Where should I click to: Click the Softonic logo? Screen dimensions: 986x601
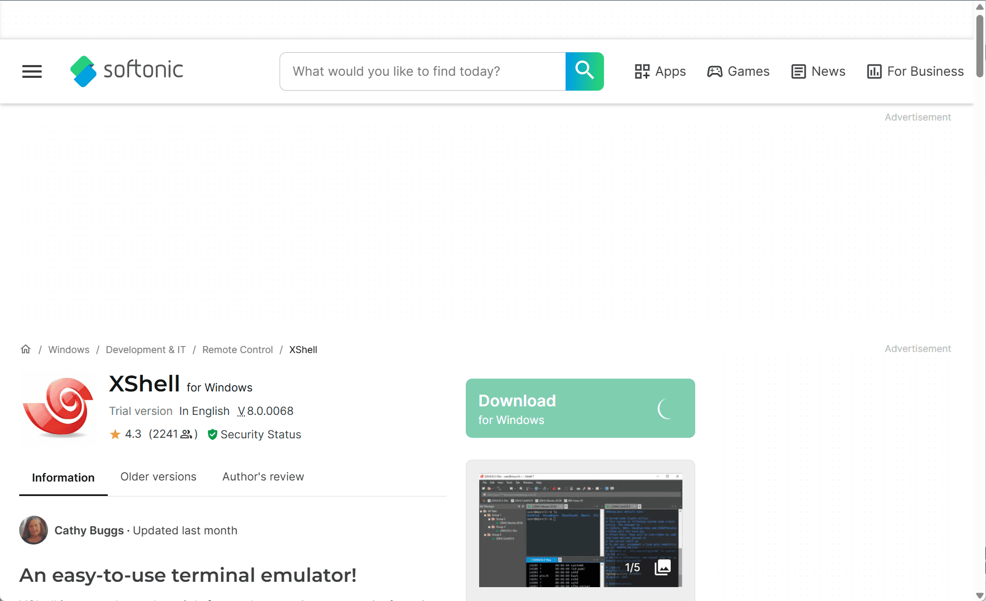[x=127, y=71]
